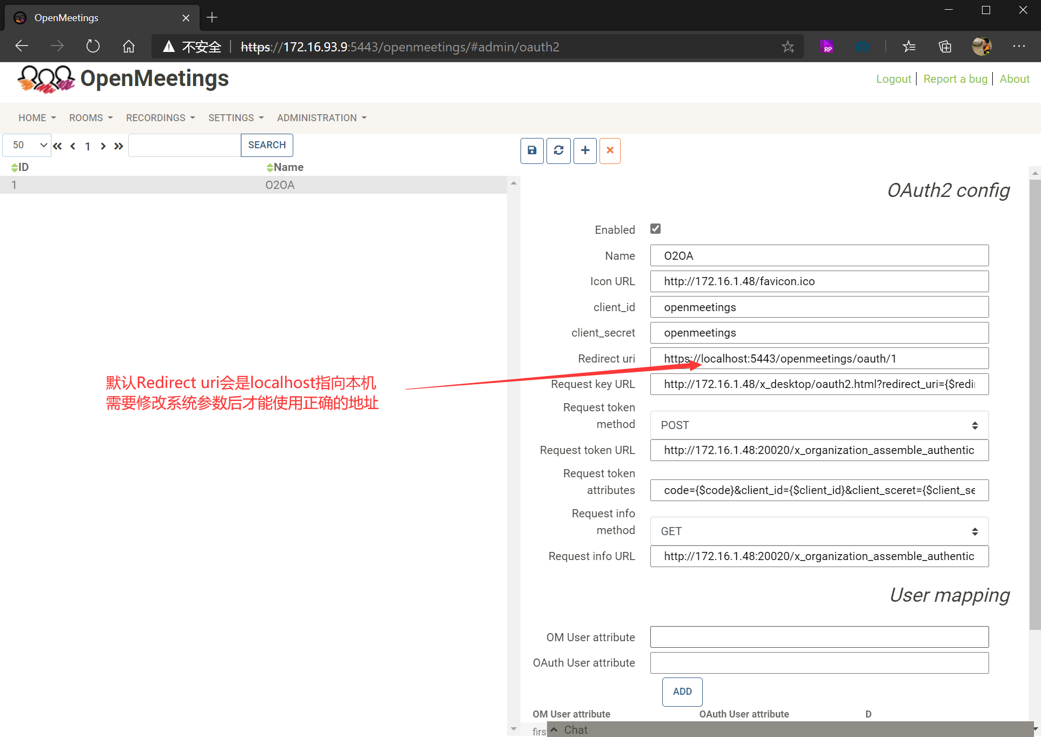
Task: Open Request info method GET dropdown
Action: click(819, 531)
